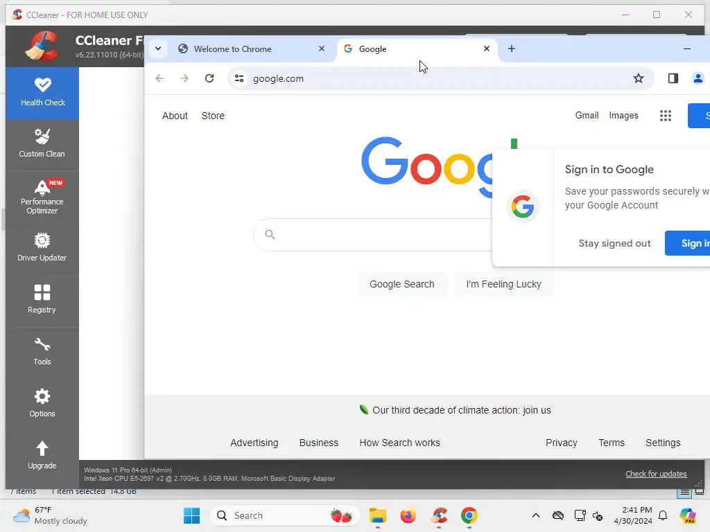Open File Explorer from taskbar
The width and height of the screenshot is (710, 532).
(x=377, y=515)
